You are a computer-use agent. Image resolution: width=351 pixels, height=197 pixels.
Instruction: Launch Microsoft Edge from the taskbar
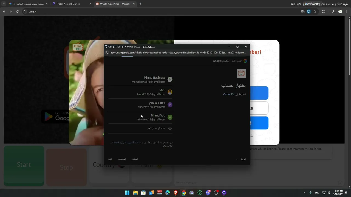[168, 193]
